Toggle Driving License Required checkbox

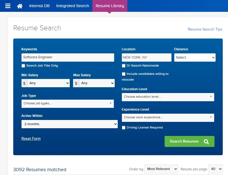point(124,128)
